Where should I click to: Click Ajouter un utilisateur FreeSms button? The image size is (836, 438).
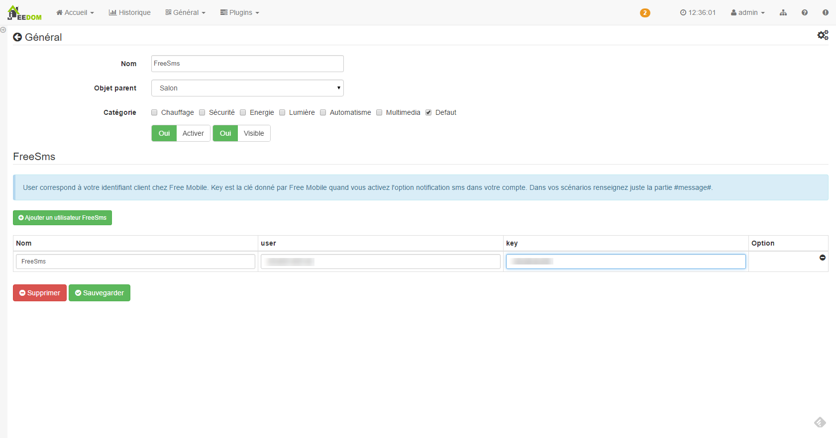[62, 218]
